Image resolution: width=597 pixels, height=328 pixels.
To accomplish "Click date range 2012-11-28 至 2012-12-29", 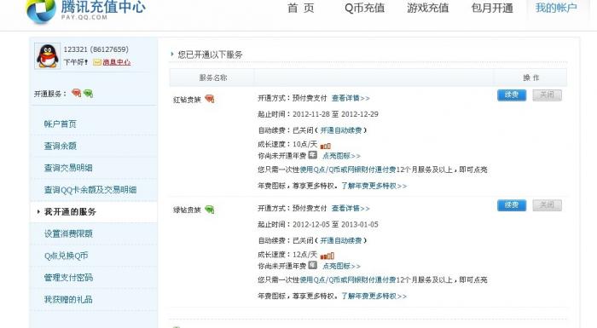I will click(335, 114).
